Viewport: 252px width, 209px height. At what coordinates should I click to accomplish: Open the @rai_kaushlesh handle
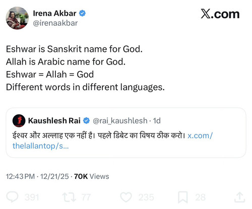[x=120, y=121]
